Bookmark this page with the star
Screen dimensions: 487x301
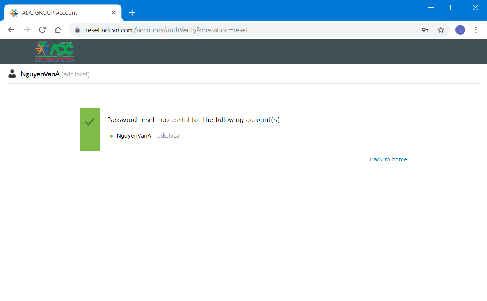[441, 30]
